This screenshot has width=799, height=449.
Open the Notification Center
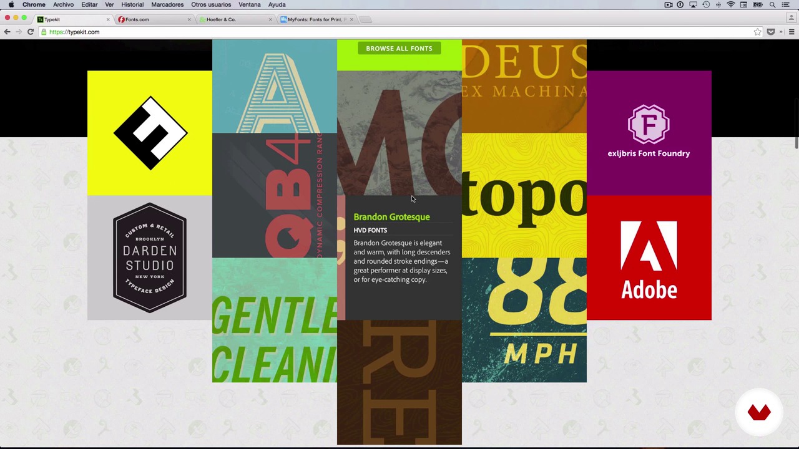(786, 4)
